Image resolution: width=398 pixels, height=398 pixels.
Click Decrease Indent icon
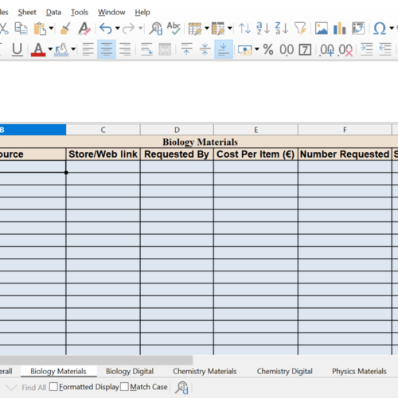385,49
